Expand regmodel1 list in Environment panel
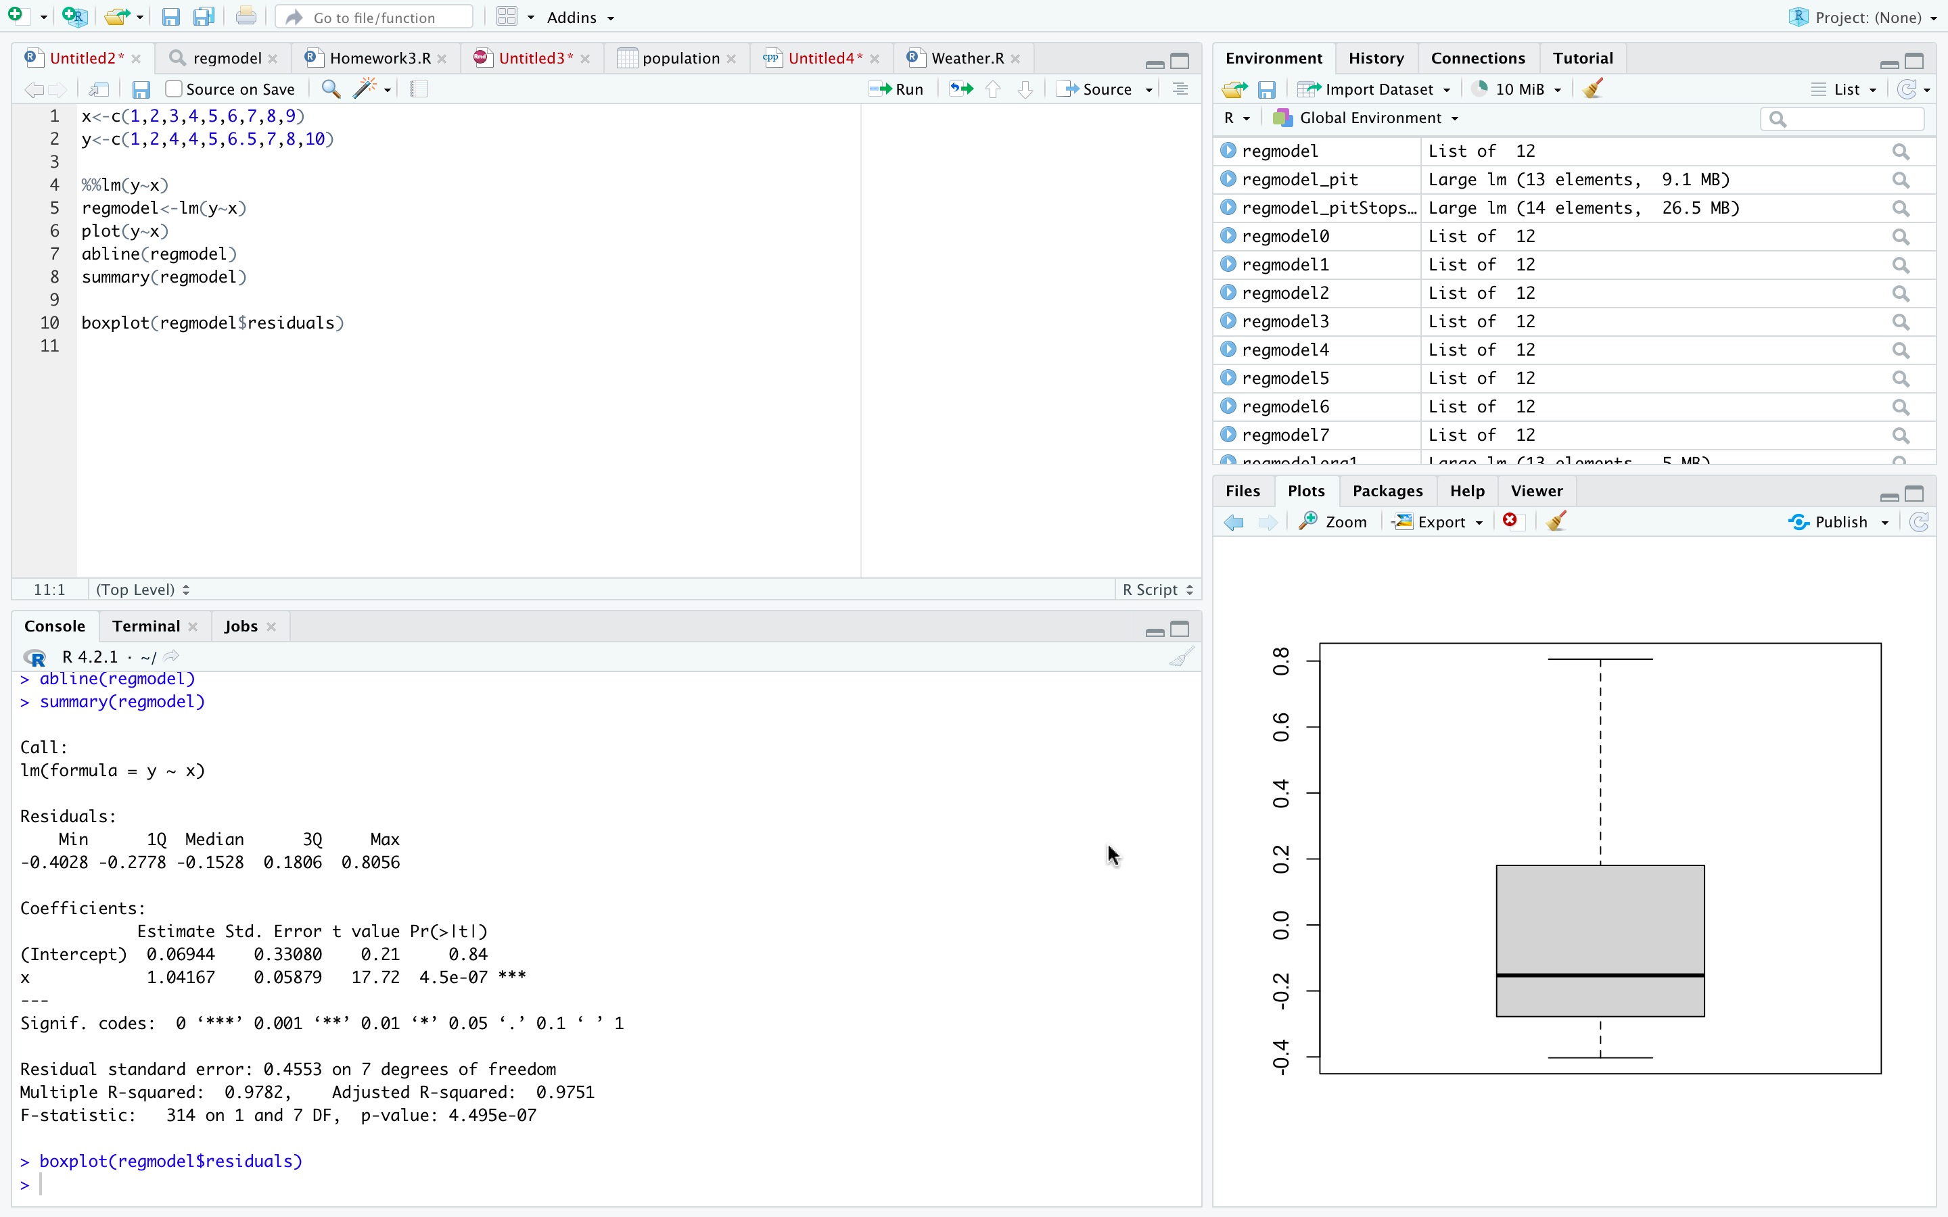The image size is (1948, 1217). point(1227,265)
